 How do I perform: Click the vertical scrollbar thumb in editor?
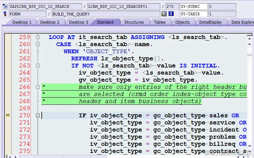pyautogui.click(x=250, y=55)
